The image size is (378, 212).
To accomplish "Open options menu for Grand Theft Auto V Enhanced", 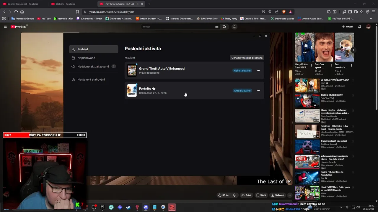I will click(x=258, y=71).
